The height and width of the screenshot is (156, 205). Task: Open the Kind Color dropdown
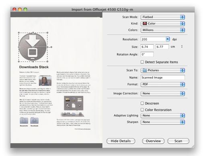pyautogui.click(x=163, y=24)
